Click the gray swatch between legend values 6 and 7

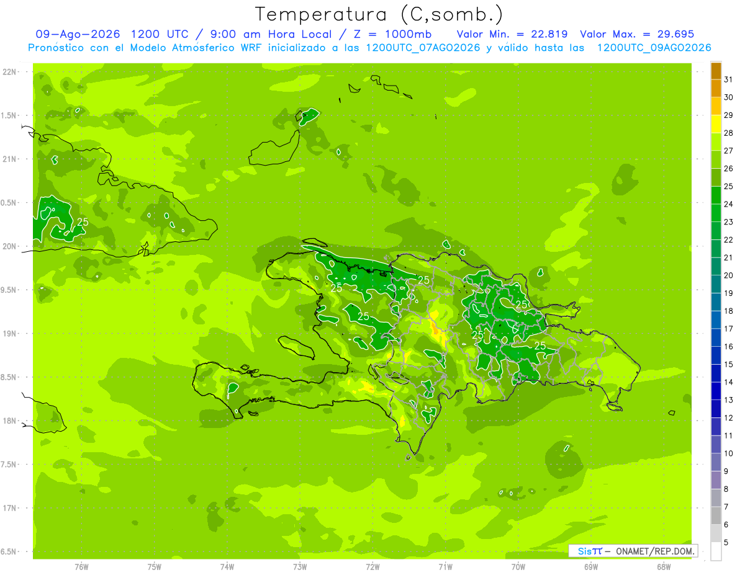pyautogui.click(x=716, y=515)
